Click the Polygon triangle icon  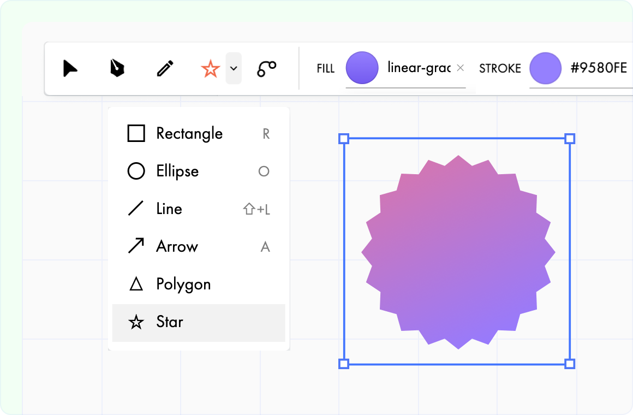click(x=136, y=284)
